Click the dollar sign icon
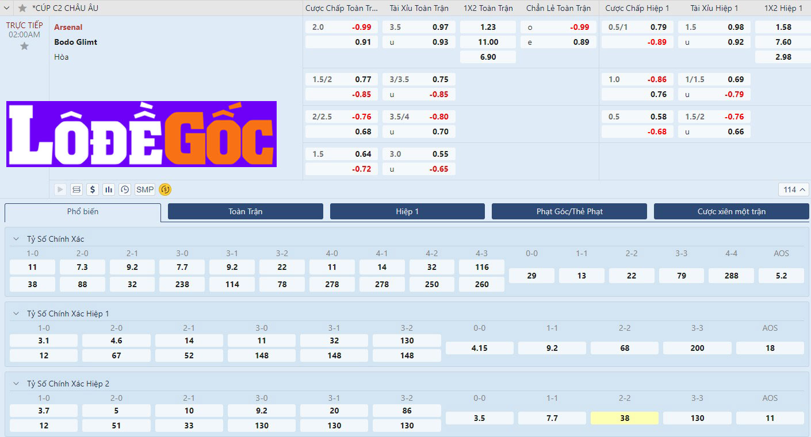Viewport: 811px width, 437px height. pyautogui.click(x=93, y=190)
